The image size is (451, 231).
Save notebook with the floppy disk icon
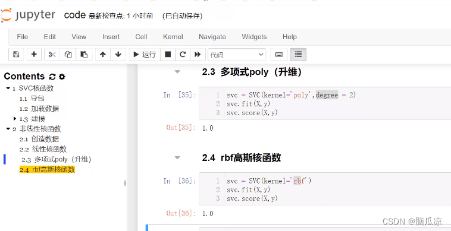(16, 55)
